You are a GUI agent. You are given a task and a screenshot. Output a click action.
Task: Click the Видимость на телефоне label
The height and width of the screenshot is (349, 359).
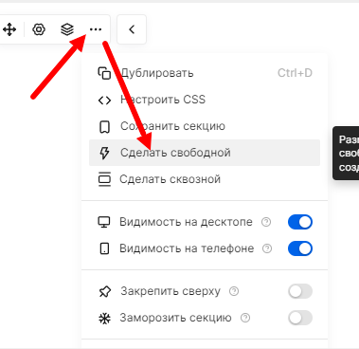tap(187, 248)
